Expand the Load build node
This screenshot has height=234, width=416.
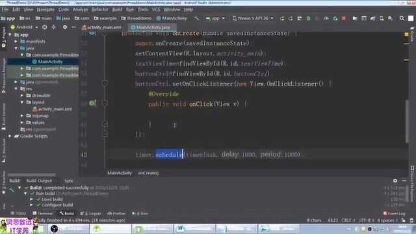point(32,200)
